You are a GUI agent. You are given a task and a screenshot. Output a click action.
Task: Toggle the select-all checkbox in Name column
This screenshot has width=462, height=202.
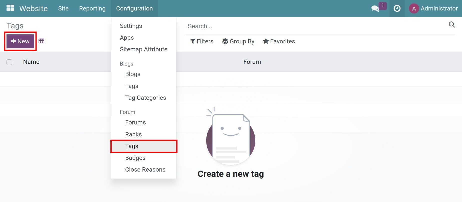pos(10,62)
